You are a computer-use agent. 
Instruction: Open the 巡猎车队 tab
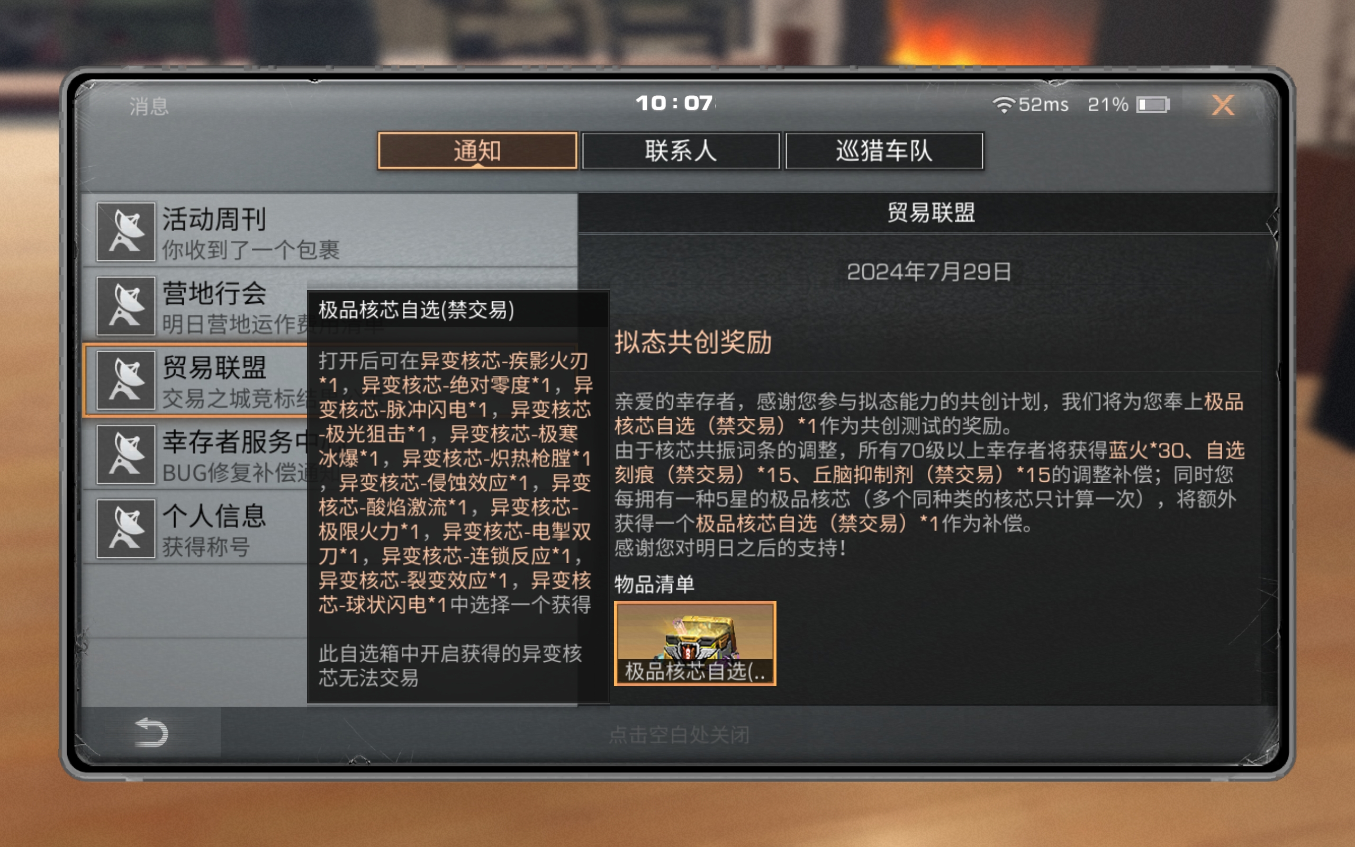884,151
